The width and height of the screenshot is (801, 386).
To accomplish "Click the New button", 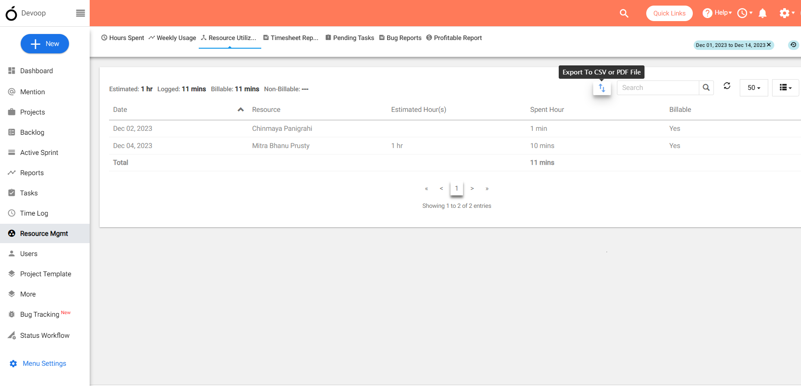I will point(45,44).
